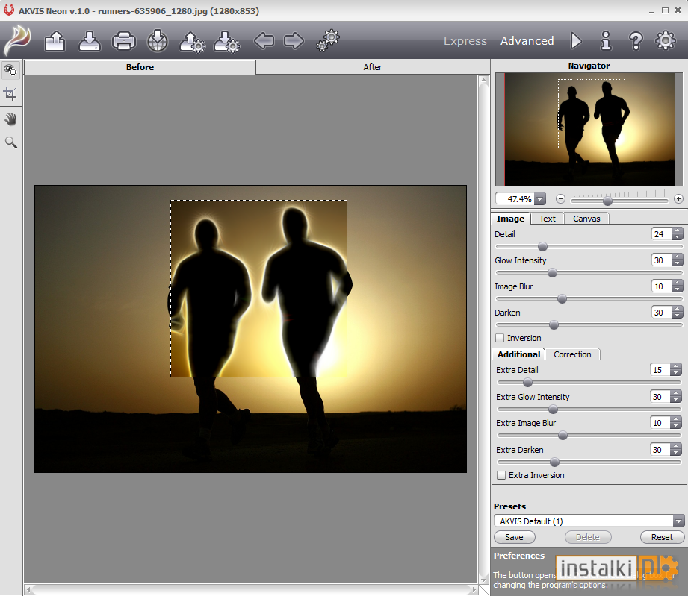
Task: Open the Help question mark icon
Action: (x=636, y=41)
